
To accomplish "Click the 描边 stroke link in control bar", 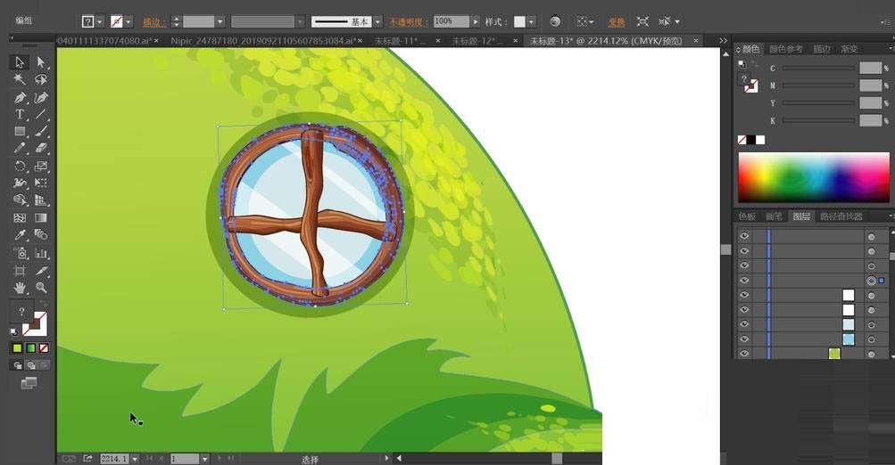I will point(153,21).
